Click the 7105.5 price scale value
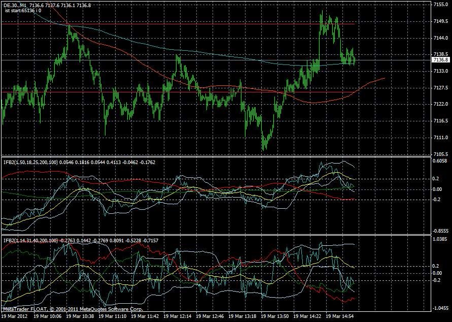 click(x=441, y=153)
